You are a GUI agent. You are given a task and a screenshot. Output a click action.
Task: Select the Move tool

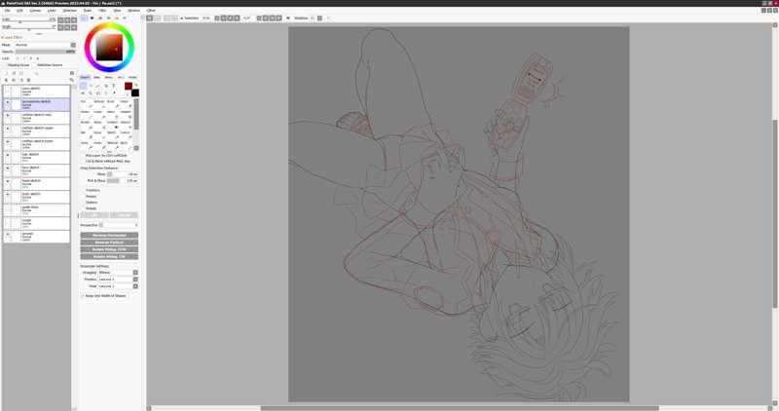(83, 93)
